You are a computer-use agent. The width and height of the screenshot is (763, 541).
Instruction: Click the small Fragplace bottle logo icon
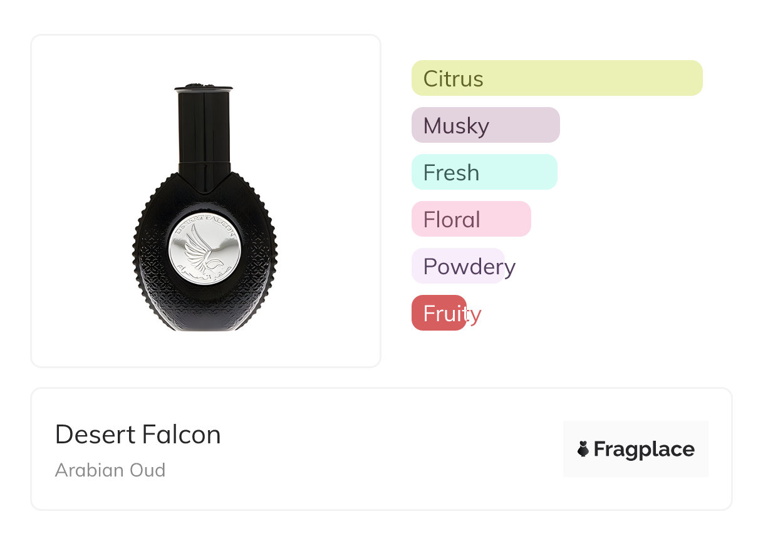point(583,449)
